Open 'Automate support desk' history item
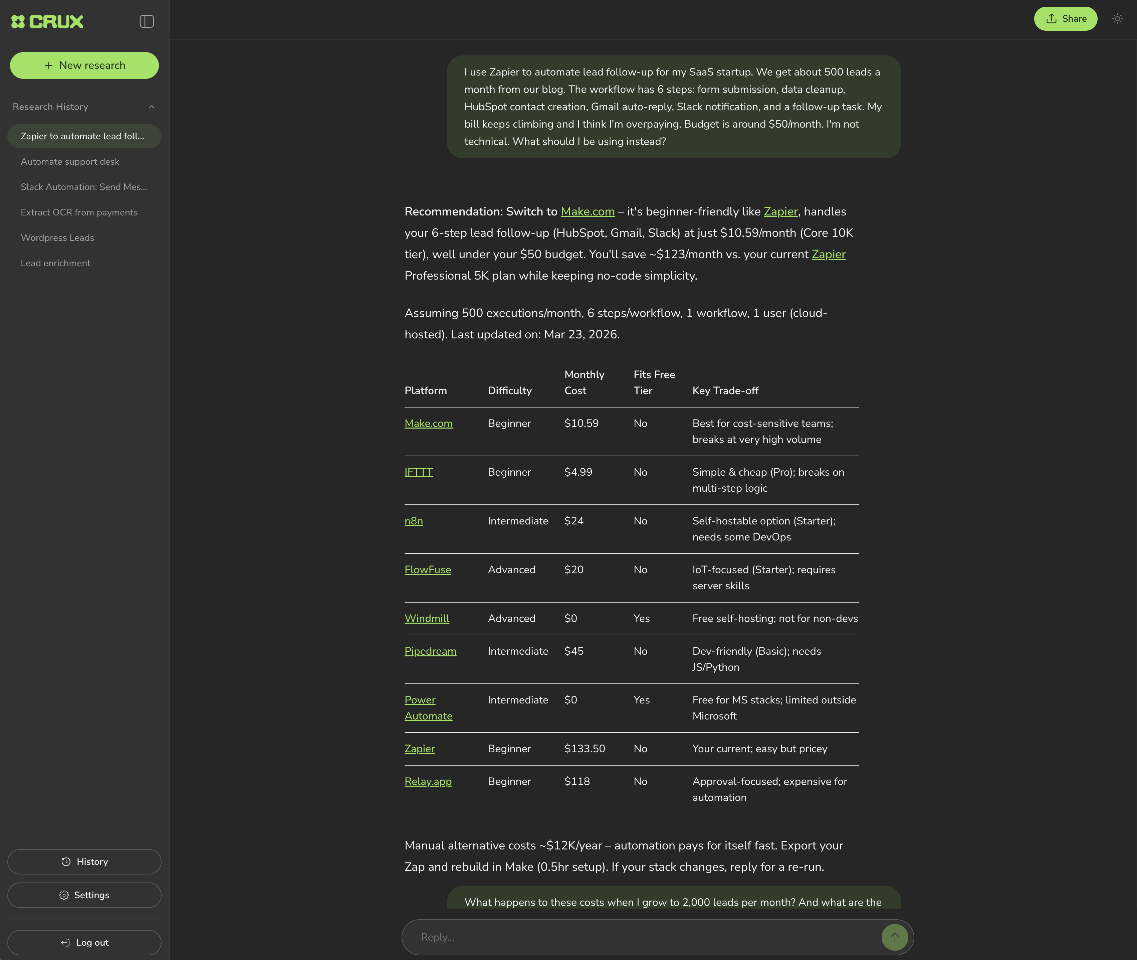1137x960 pixels. [x=69, y=162]
